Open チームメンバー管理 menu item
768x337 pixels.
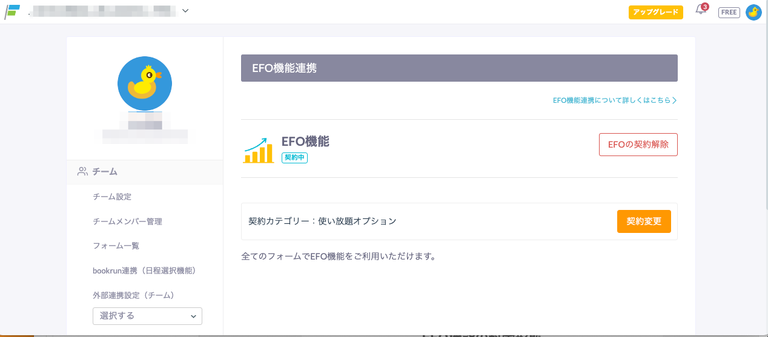click(x=127, y=221)
